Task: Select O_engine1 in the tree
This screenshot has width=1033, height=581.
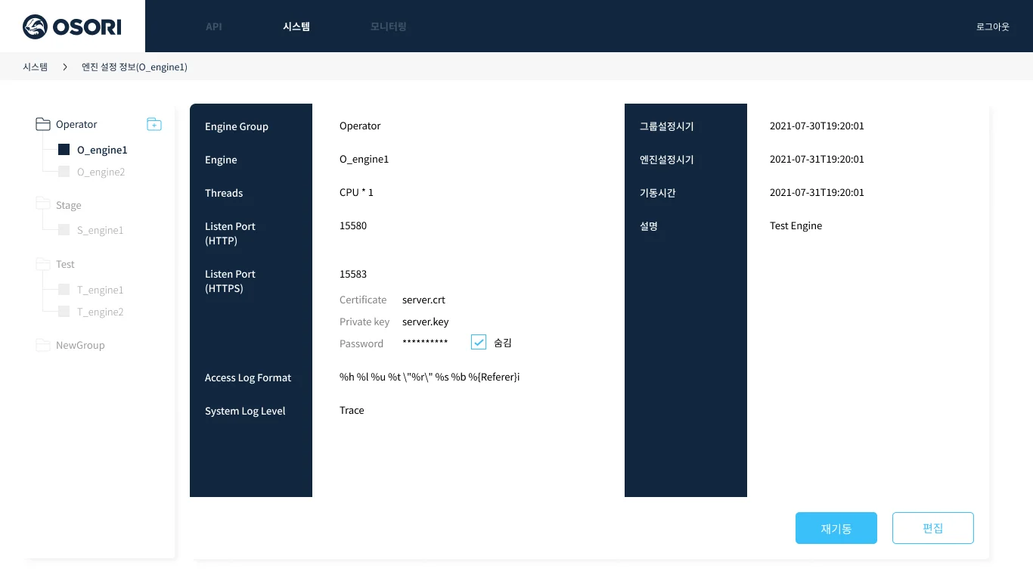Action: click(x=102, y=150)
